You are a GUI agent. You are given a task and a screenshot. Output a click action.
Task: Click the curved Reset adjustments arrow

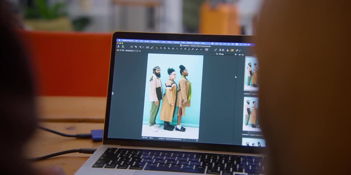140,47
